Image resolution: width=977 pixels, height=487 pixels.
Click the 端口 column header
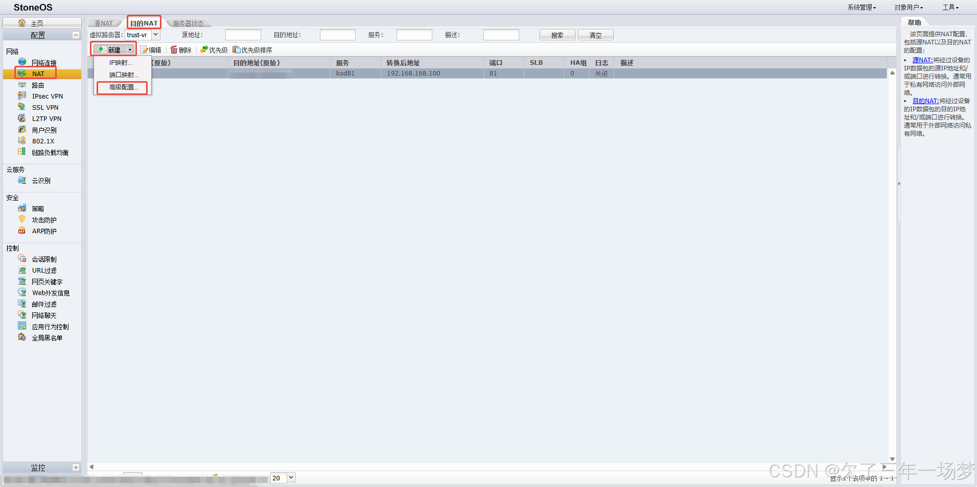[x=503, y=63]
